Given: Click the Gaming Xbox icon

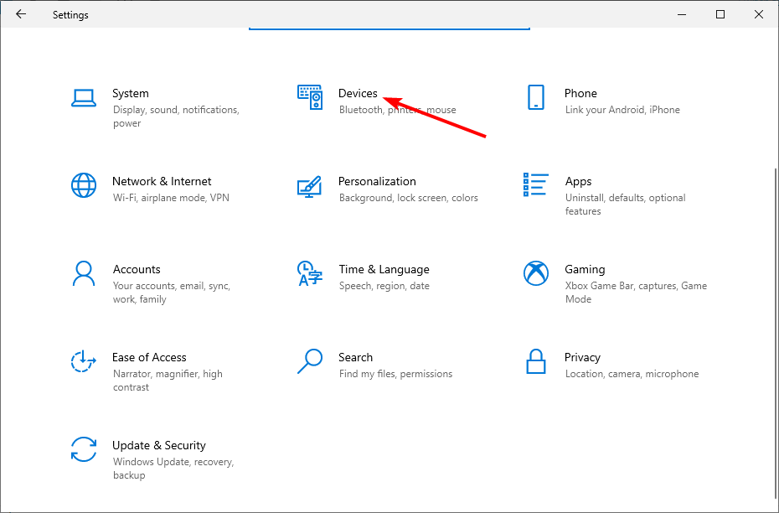Looking at the screenshot, I should (x=535, y=273).
